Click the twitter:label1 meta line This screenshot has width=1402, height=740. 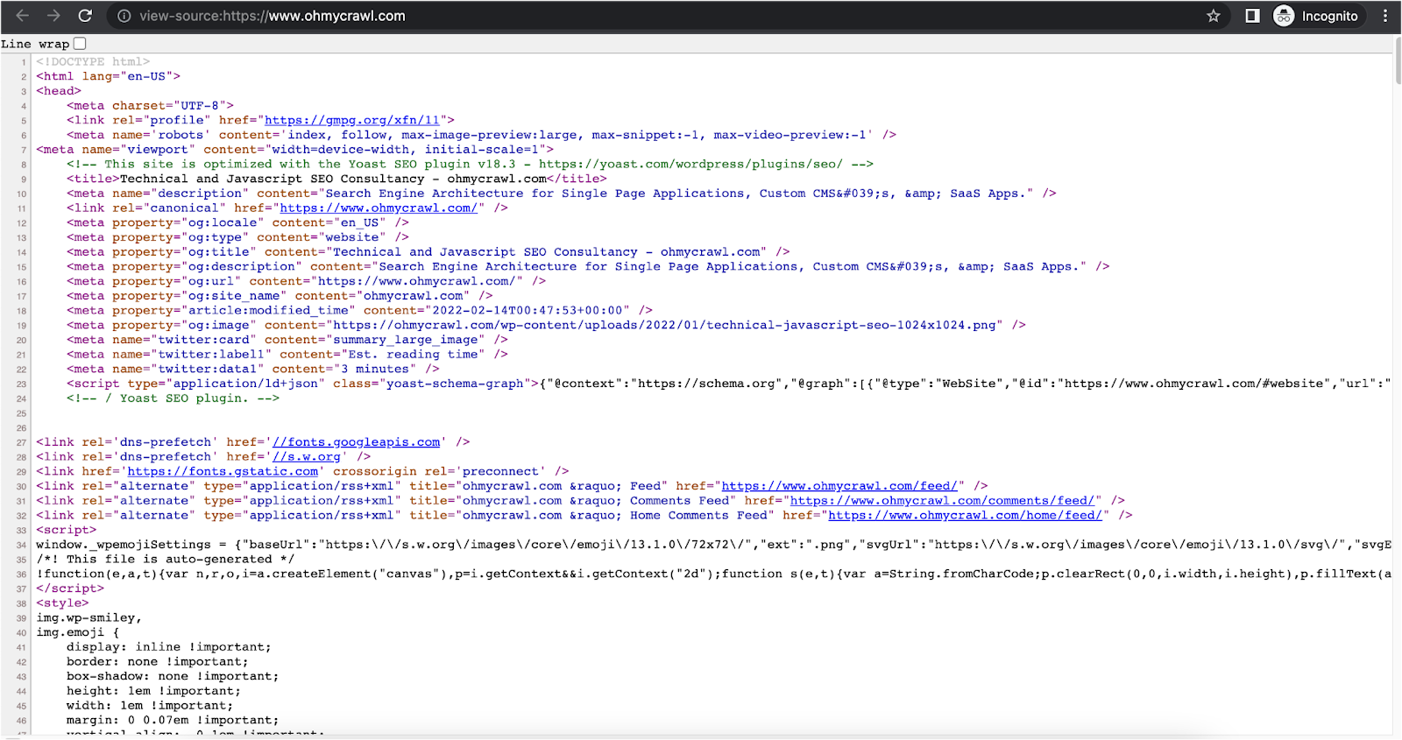287,354
